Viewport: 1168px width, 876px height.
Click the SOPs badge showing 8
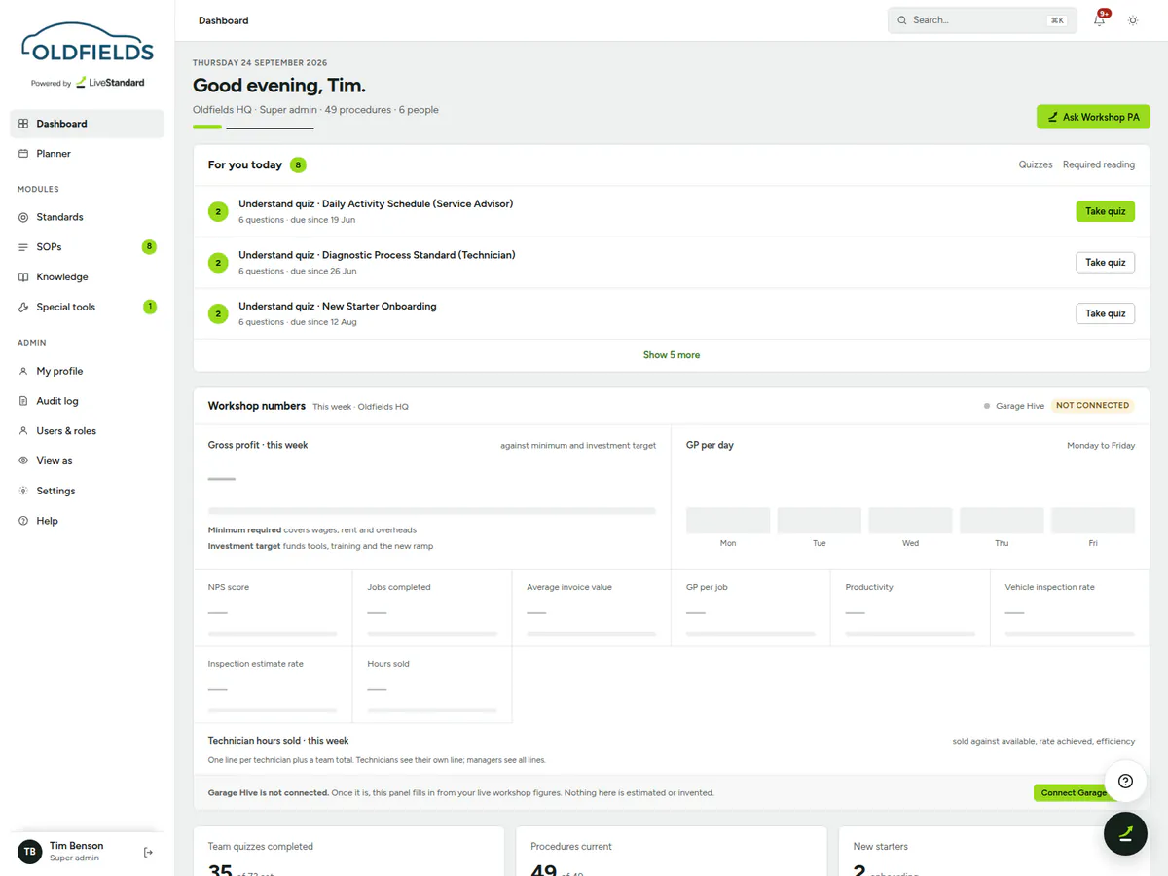point(149,247)
